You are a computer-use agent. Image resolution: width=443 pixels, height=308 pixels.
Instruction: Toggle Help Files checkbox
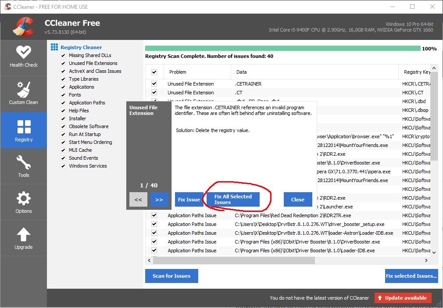(63, 111)
